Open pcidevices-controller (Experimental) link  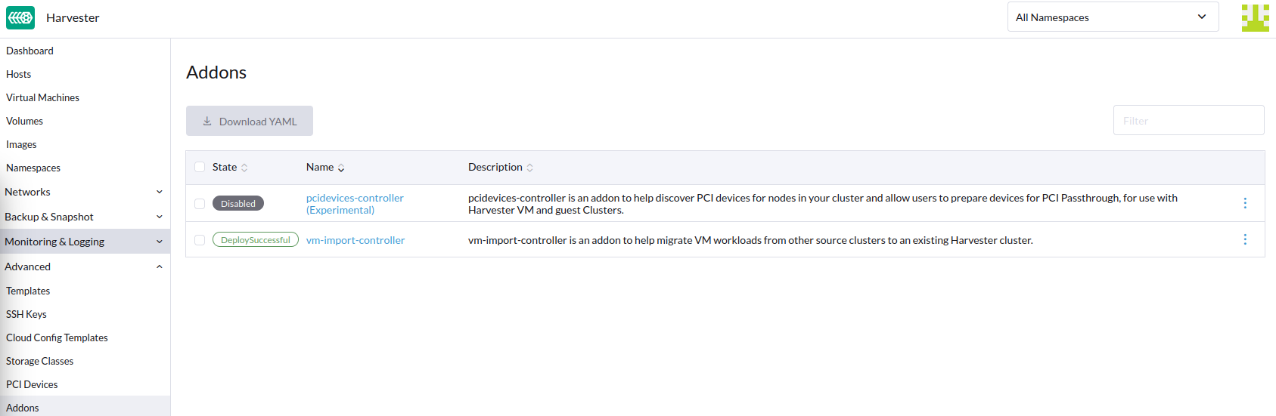(355, 204)
